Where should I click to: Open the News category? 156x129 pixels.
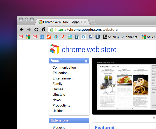[x=57, y=100]
